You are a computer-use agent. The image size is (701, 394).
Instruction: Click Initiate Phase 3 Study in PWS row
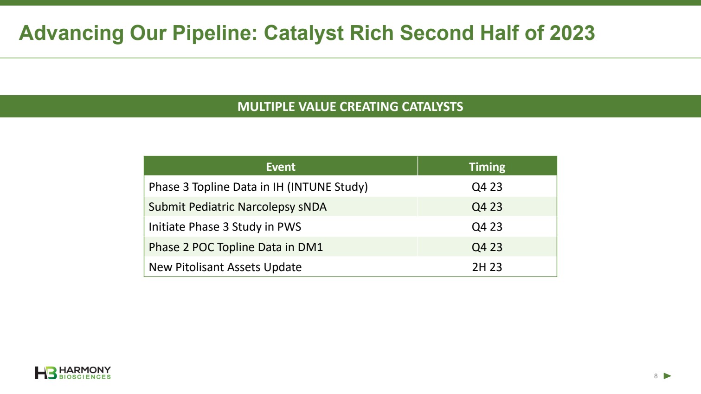pos(225,226)
